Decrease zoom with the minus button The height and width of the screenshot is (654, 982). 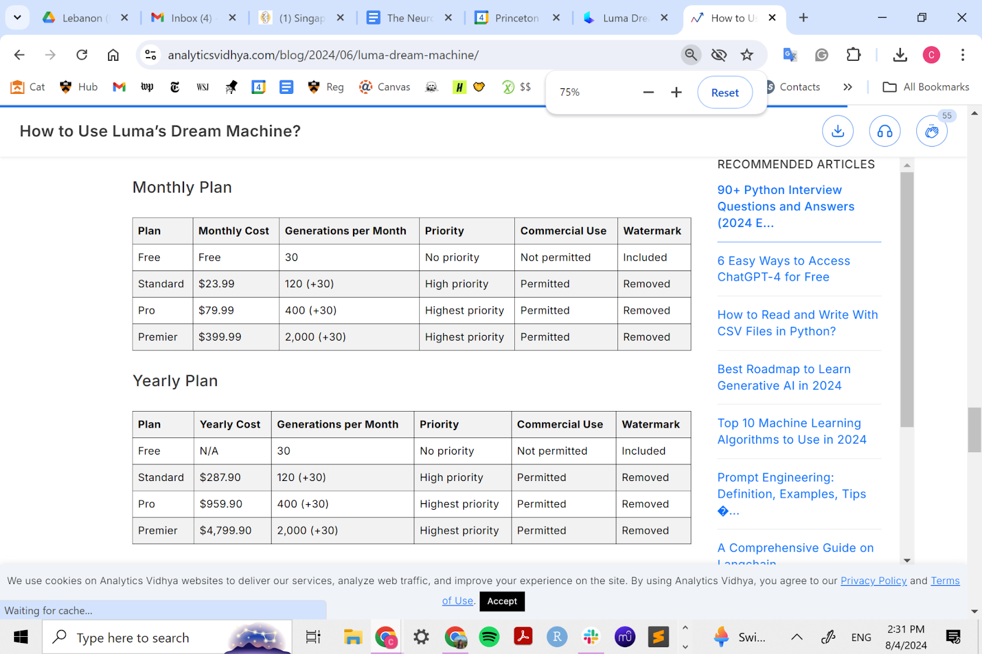(x=648, y=93)
